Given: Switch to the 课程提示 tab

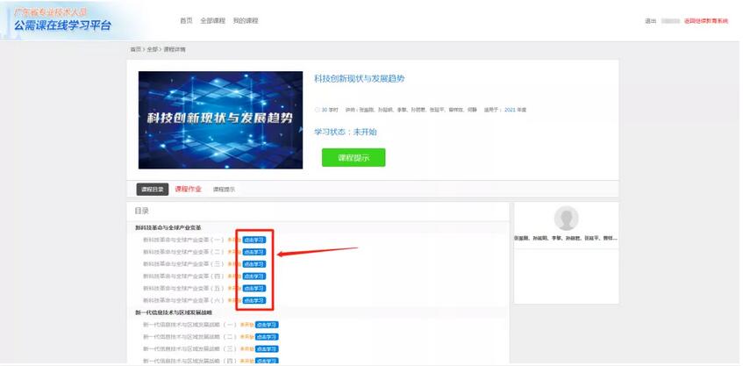Looking at the screenshot, I should [224, 190].
